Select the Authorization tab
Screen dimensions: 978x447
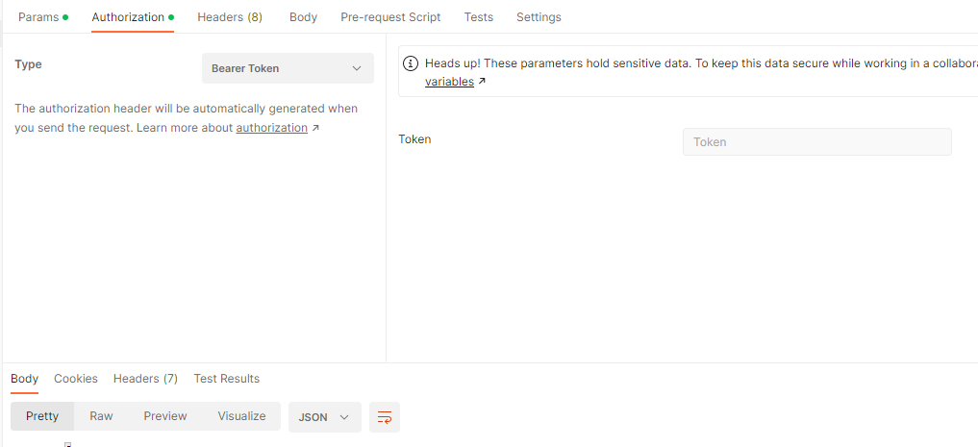133,17
